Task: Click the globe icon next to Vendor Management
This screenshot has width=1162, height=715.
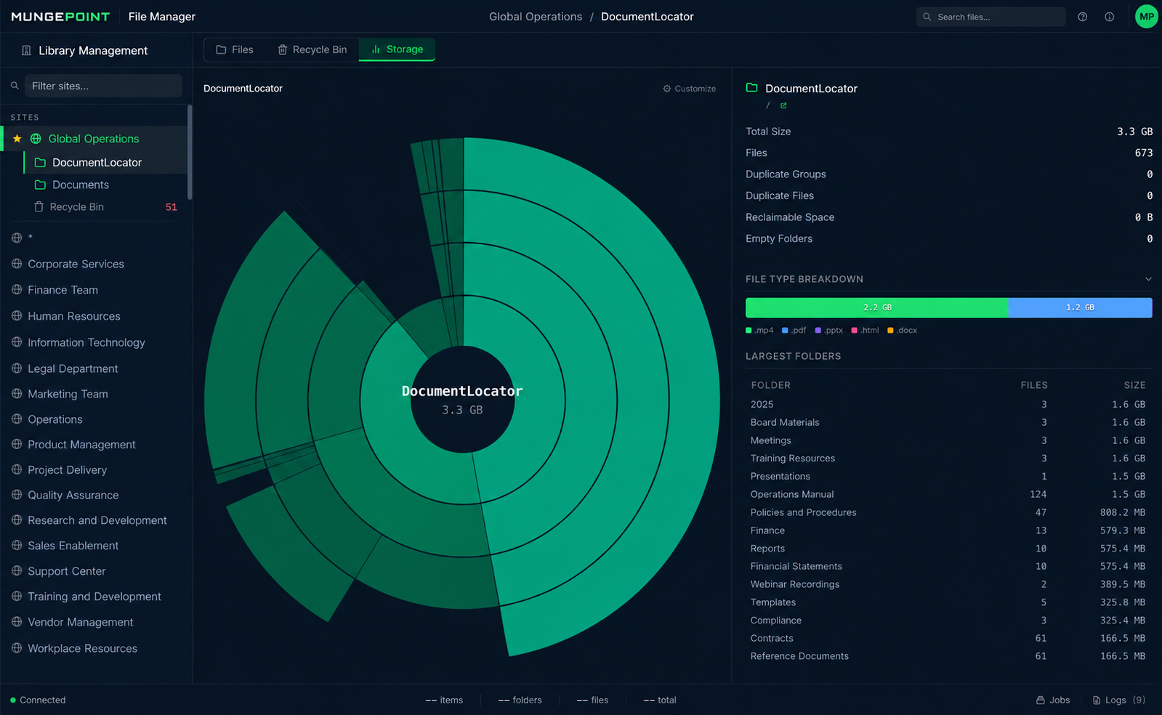Action: coord(17,622)
